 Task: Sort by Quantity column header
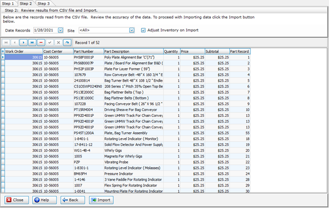172,51
